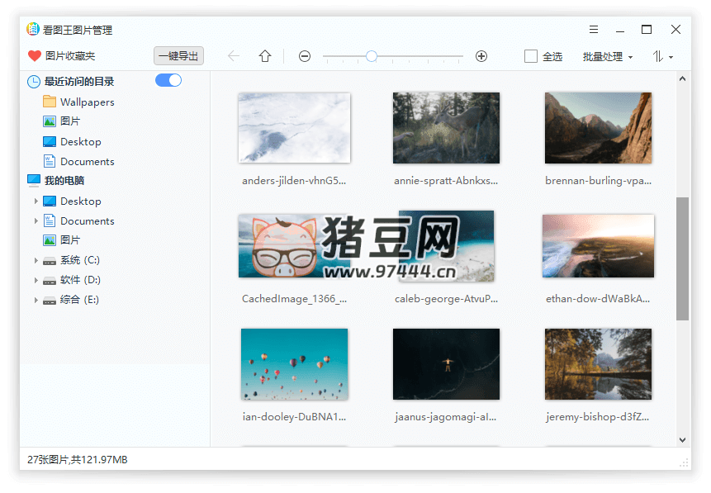
Task: Click Desktop icon under 我的电脑
Action: tap(50, 201)
